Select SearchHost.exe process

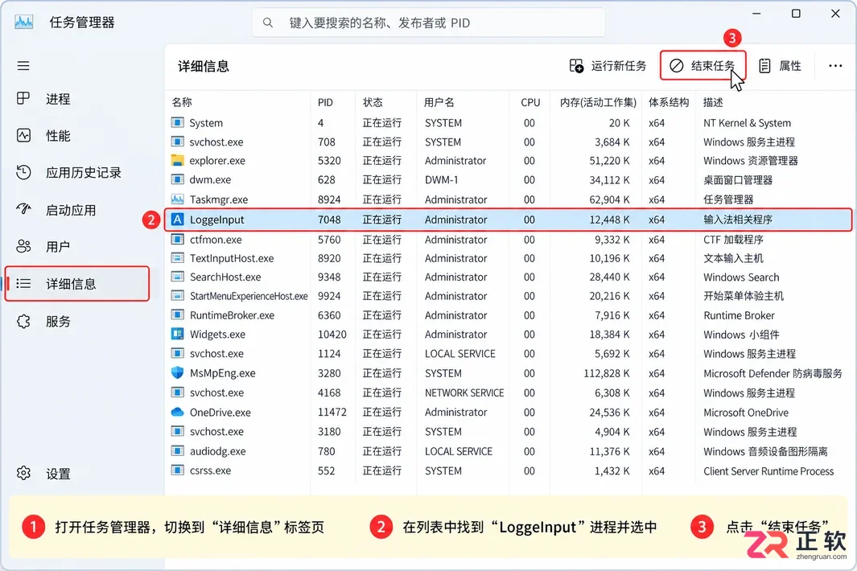click(x=509, y=277)
